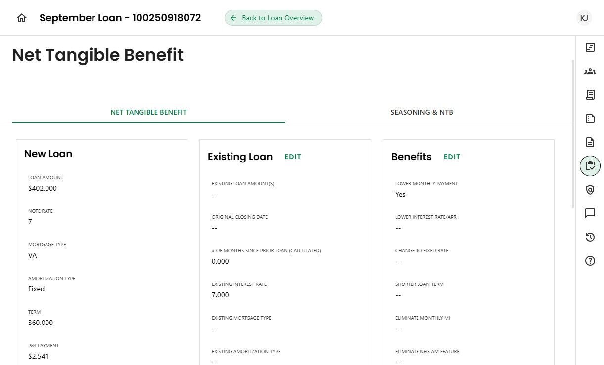
Task: Select the Net Tangible Benefit tab
Action: 148,112
